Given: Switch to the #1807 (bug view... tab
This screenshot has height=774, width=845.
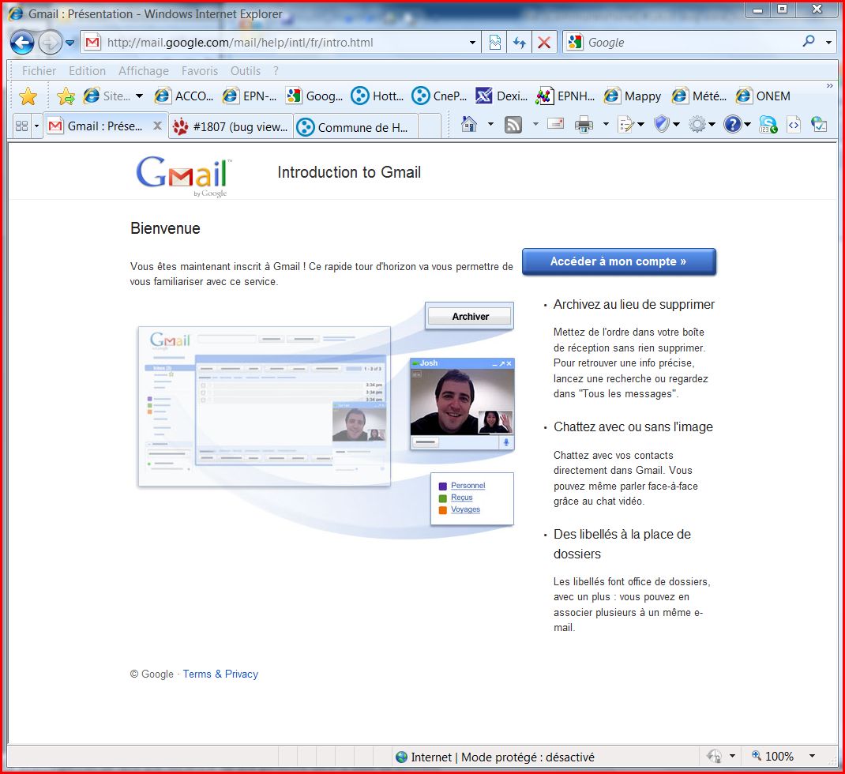Looking at the screenshot, I should 231,126.
